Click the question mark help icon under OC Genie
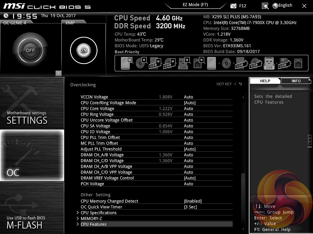Image resolution: width=313 pixels, height=234 pixels. [x=58, y=73]
